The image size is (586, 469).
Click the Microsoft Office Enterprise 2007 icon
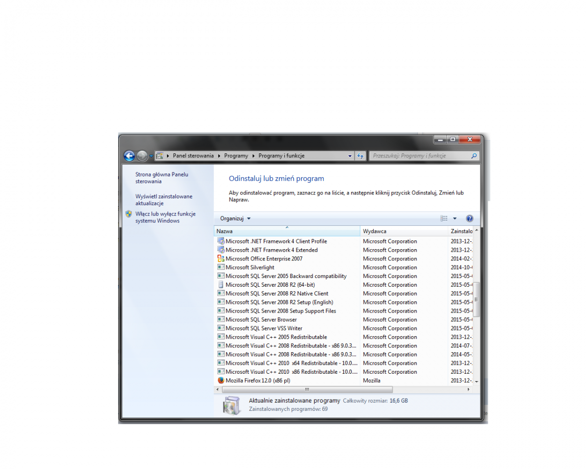(221, 258)
